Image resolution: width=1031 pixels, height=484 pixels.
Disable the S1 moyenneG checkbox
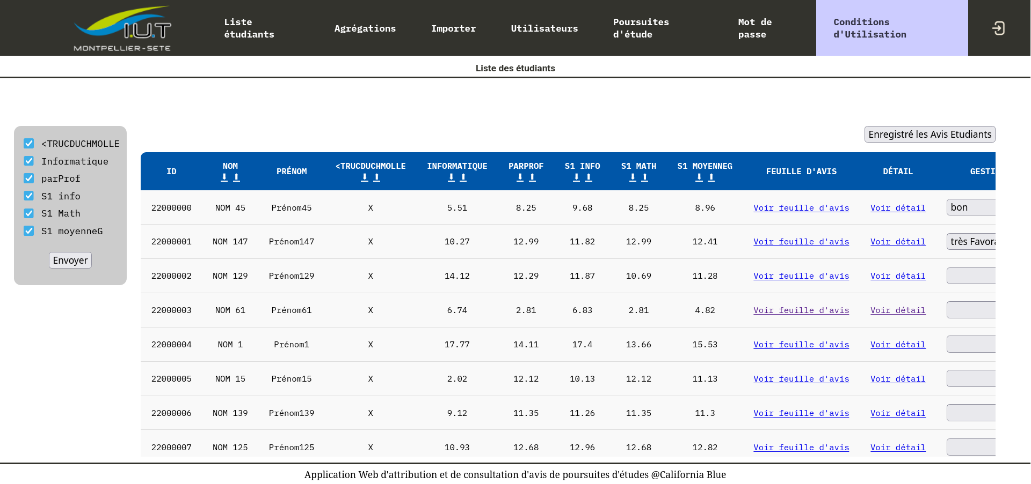(x=29, y=231)
